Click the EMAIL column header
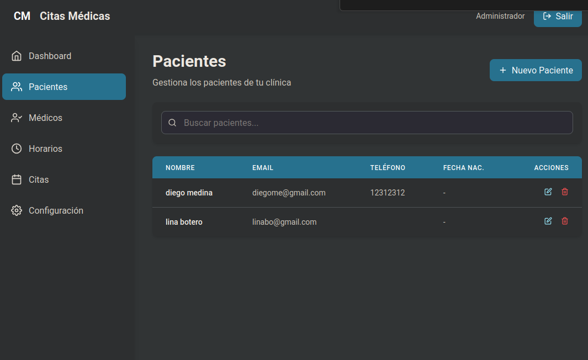Screen dimensions: 588x360 click(262, 168)
